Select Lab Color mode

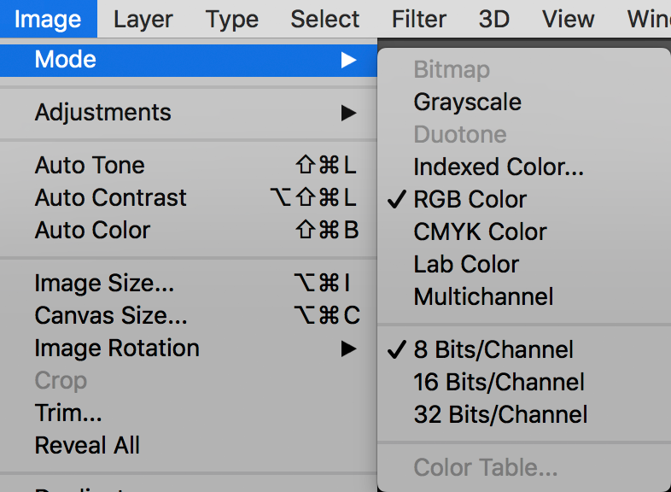coord(466,265)
